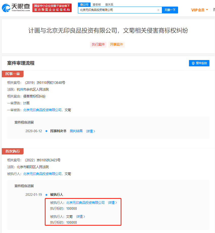The height and width of the screenshot is (233, 215).
Task: Expand 详情 next to 文菊
Action: pyautogui.click(x=81, y=217)
